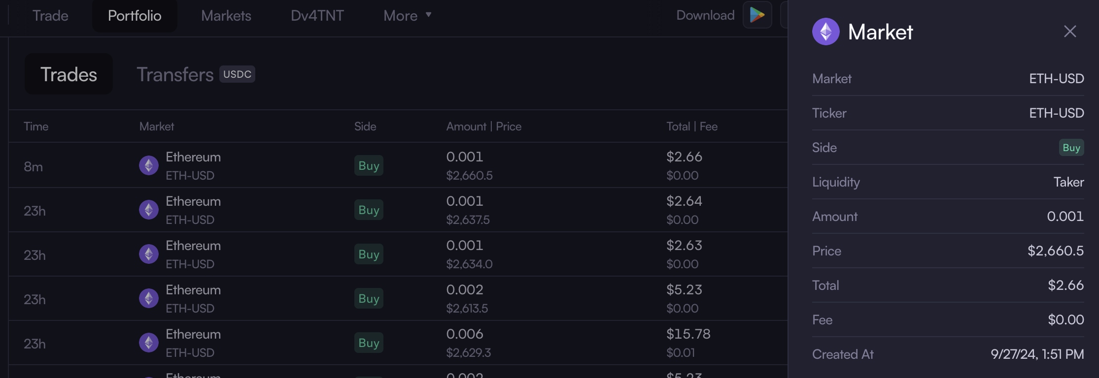Click Ethereum icon in $2.64 trade row
The image size is (1099, 378).
pyautogui.click(x=148, y=210)
